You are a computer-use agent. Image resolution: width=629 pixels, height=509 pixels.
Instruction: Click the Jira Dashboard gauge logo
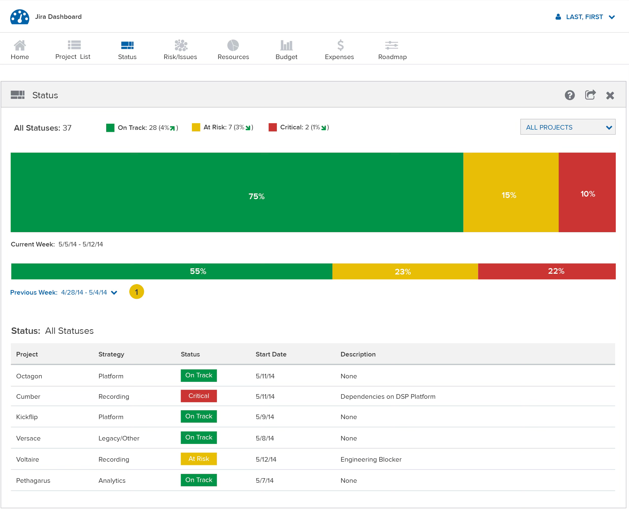pos(20,17)
